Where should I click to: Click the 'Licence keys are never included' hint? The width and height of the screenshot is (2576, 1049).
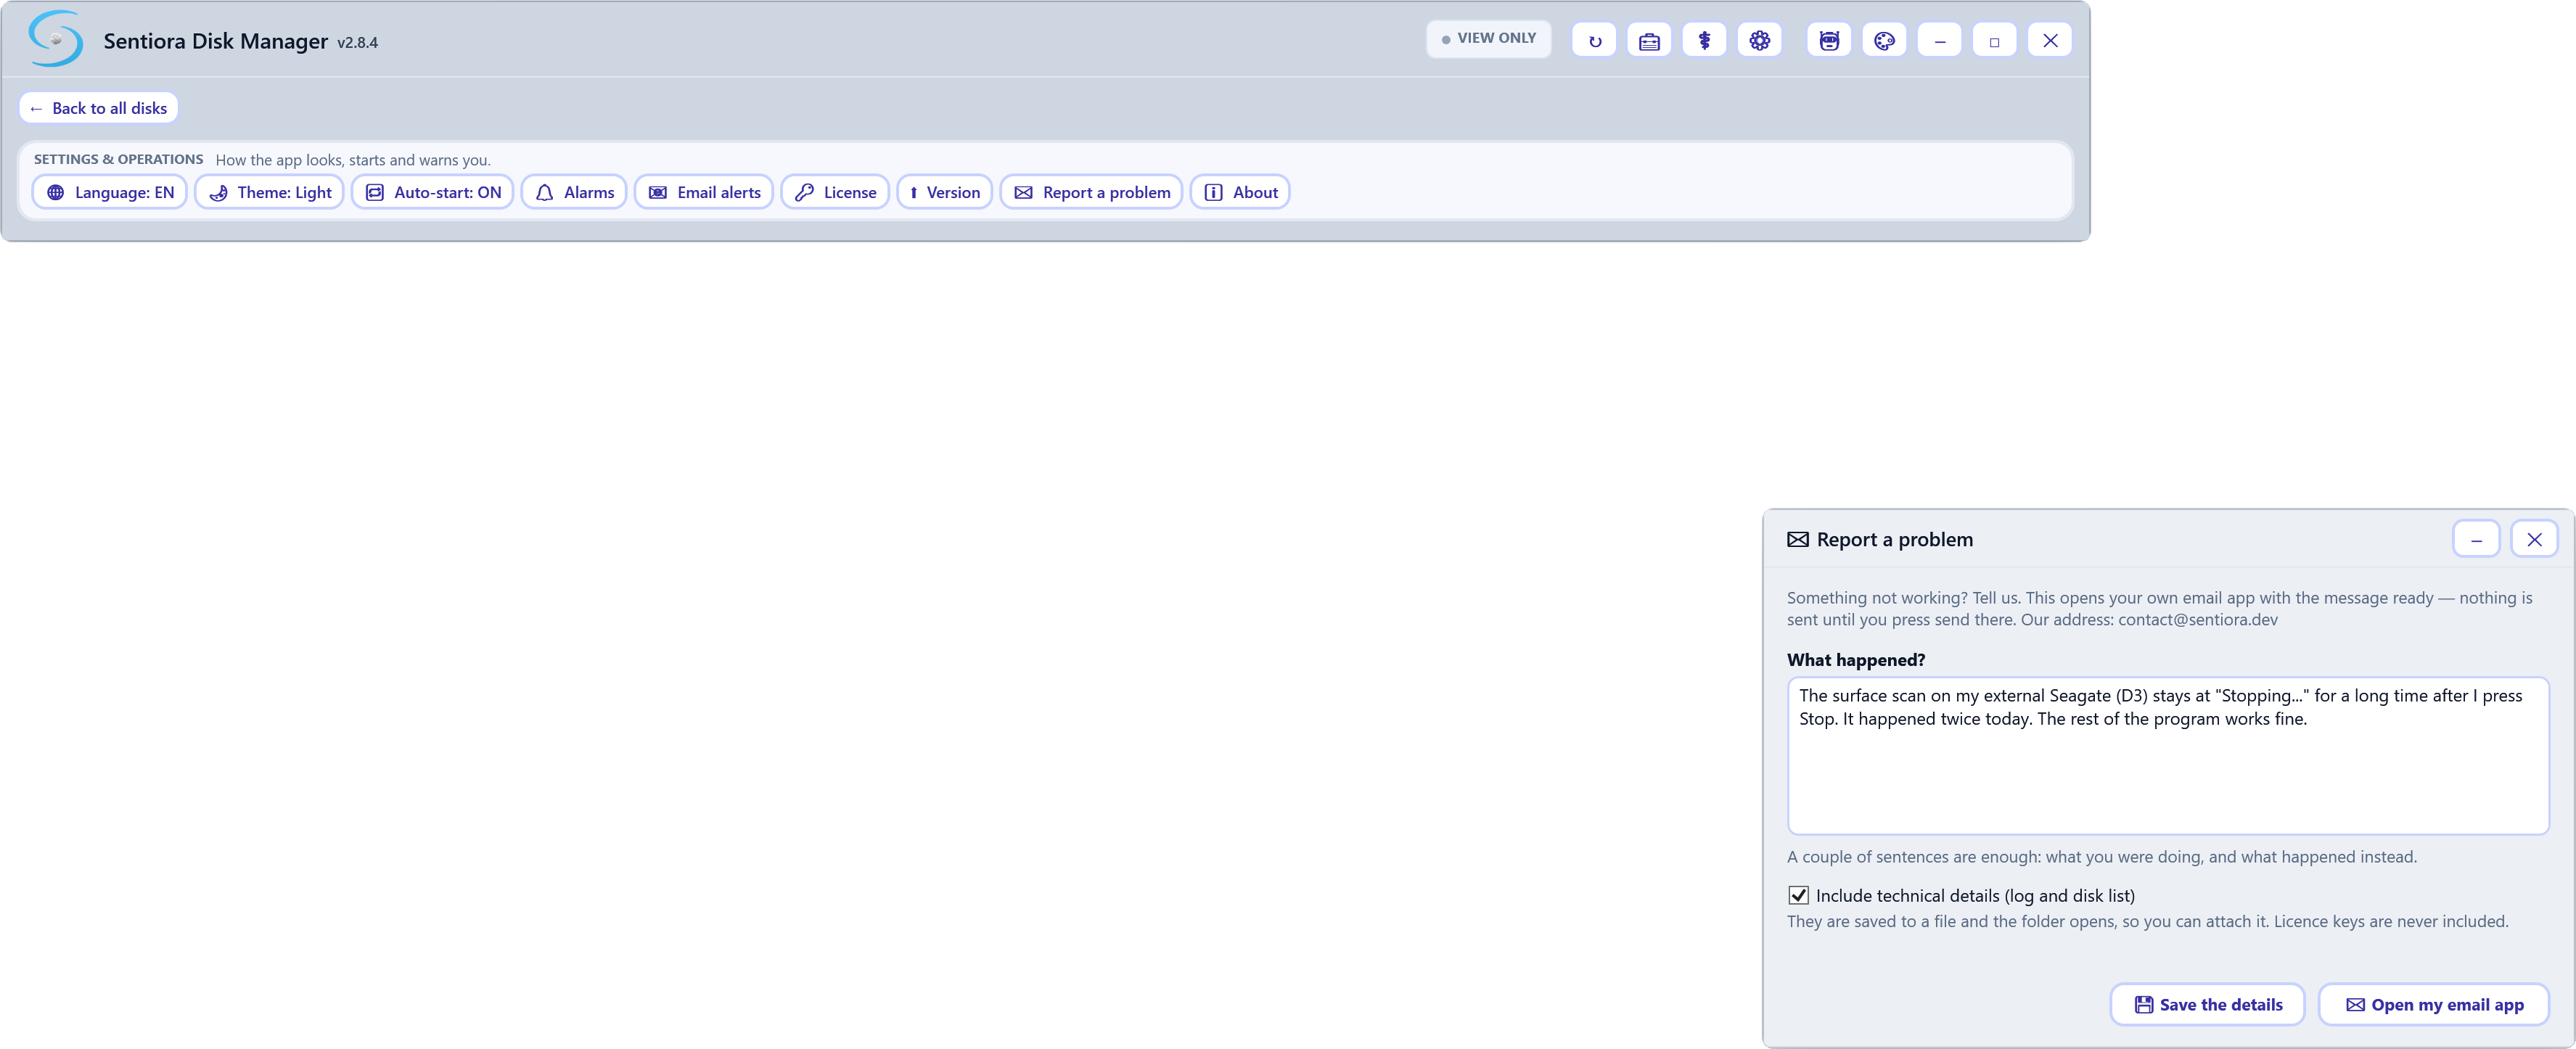coord(2391,921)
